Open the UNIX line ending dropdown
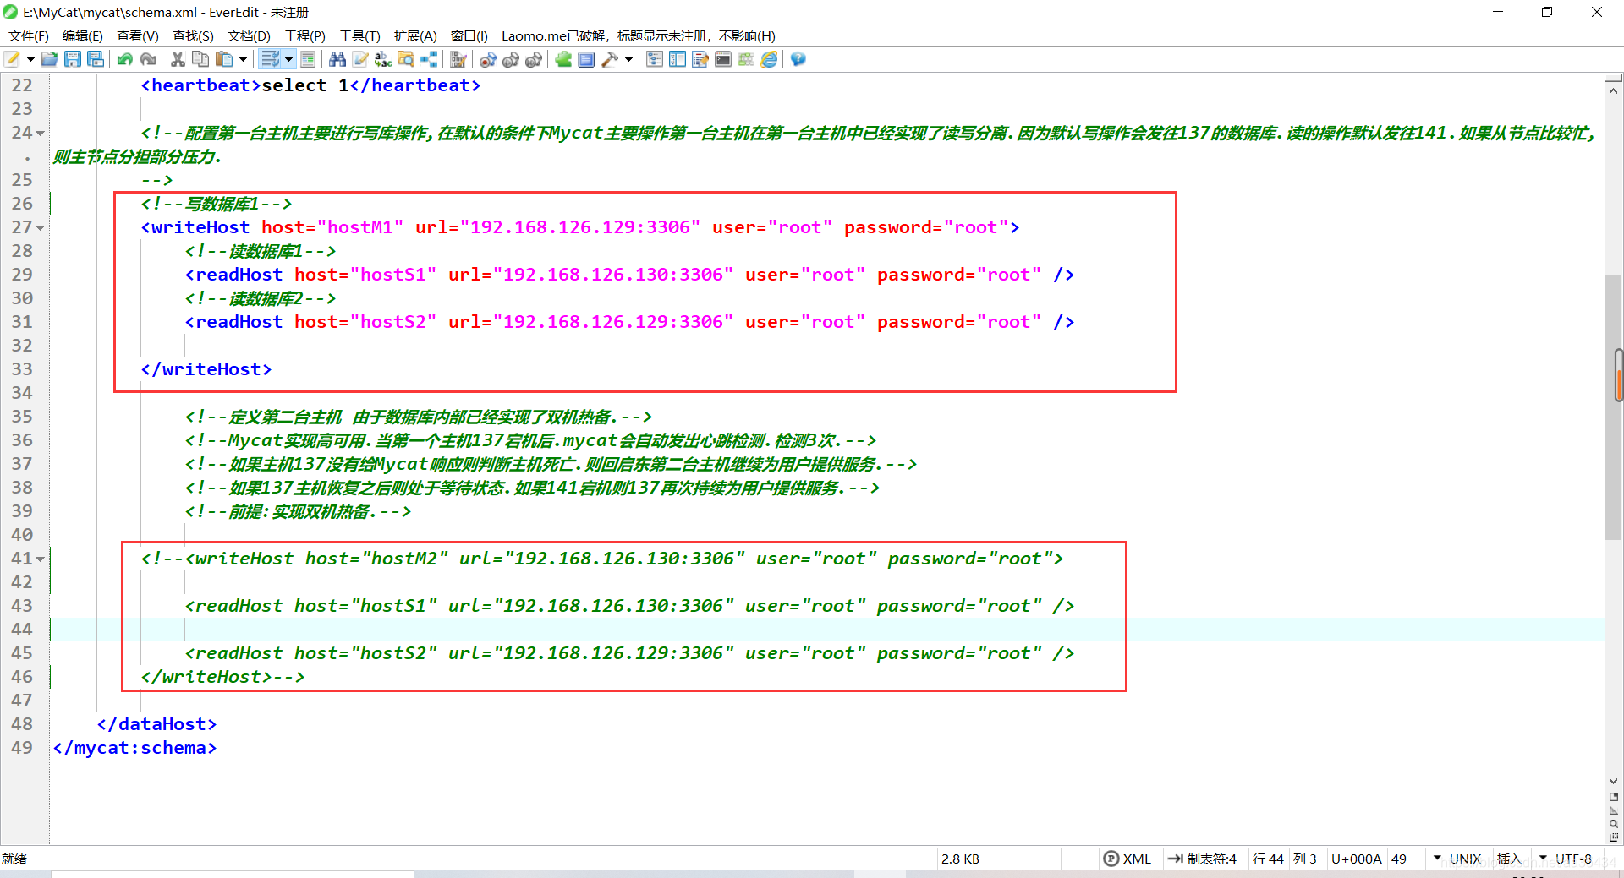Screen dimensions: 1624x878 1457,859
